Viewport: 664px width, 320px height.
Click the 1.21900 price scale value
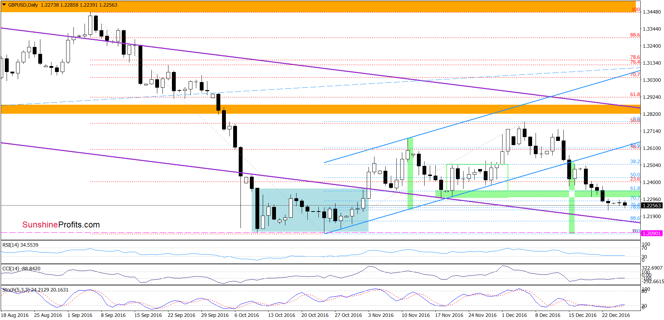[x=651, y=216]
